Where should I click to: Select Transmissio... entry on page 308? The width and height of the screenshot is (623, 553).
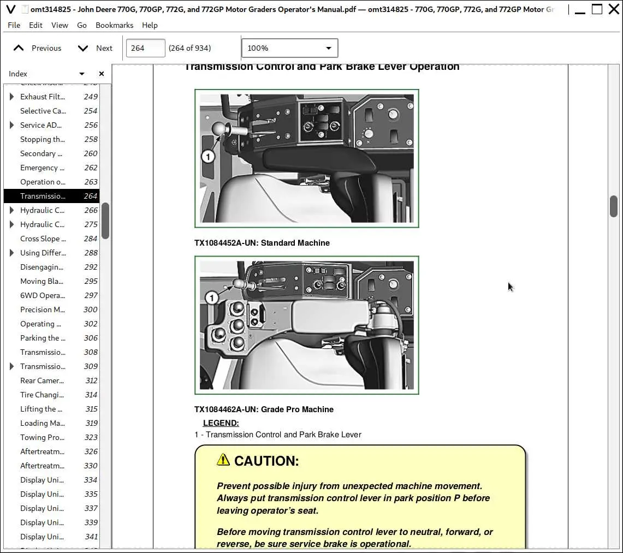(52, 352)
